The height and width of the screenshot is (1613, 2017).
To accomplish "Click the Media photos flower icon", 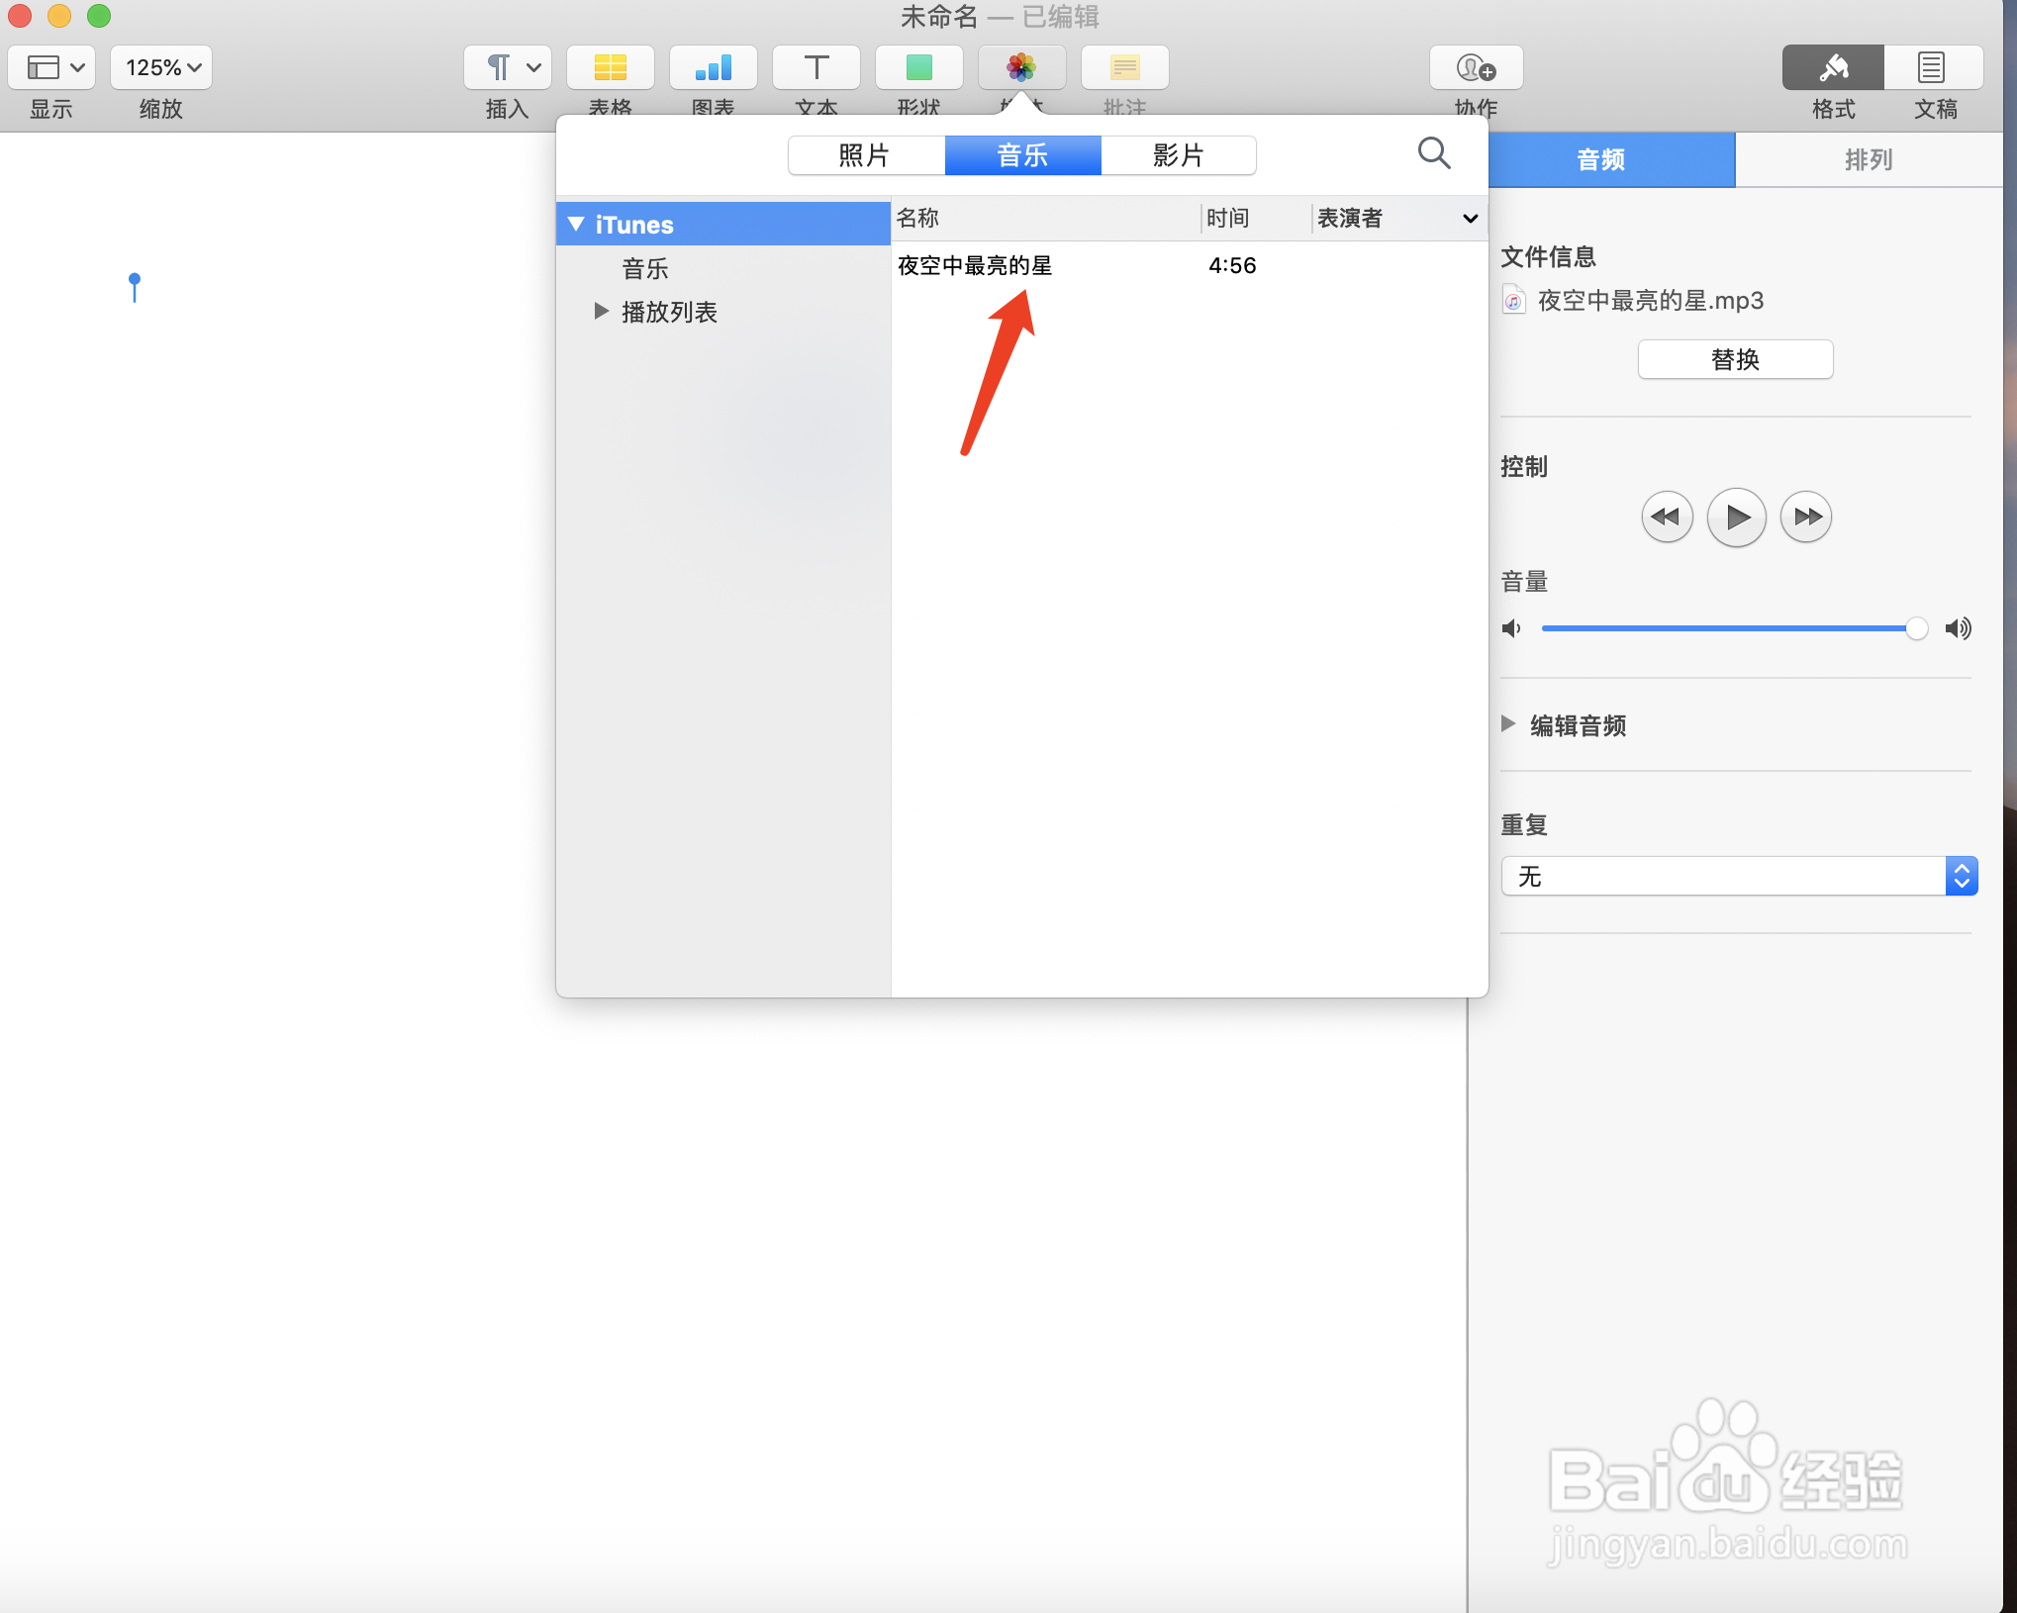I will point(1022,67).
